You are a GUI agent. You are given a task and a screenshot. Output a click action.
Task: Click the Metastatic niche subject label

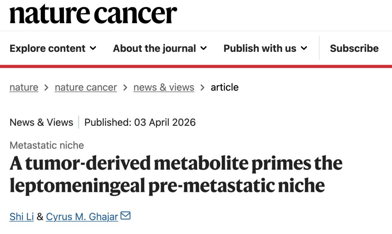[x=47, y=145]
